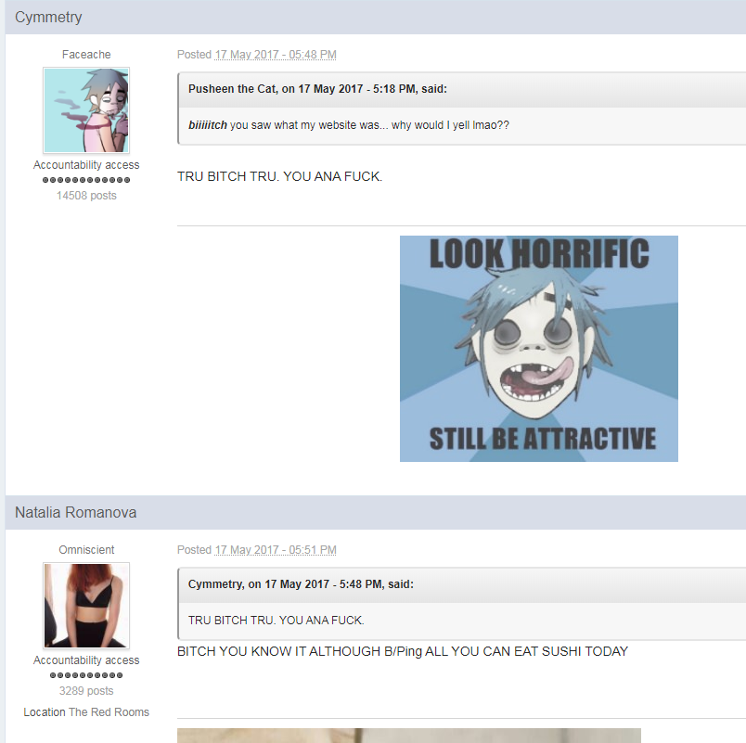This screenshot has width=746, height=743.
Task: Click the partially visible signature image at bottom
Action: [408, 736]
